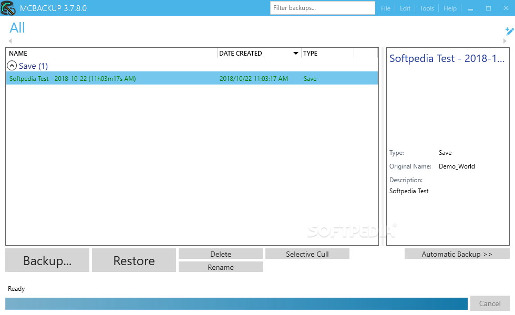Screen dimensions: 515x315
Task: Select backup row Softpedia Test - 2018-10-22
Action: click(x=192, y=78)
